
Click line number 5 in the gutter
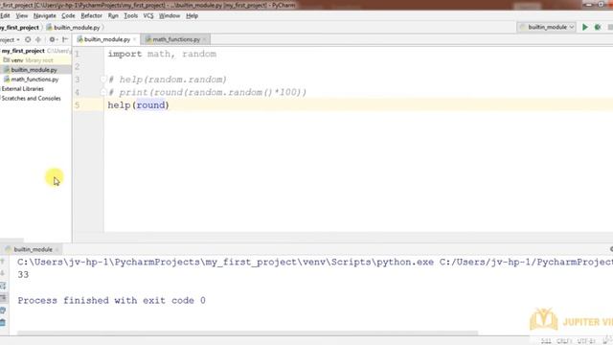pyautogui.click(x=77, y=105)
